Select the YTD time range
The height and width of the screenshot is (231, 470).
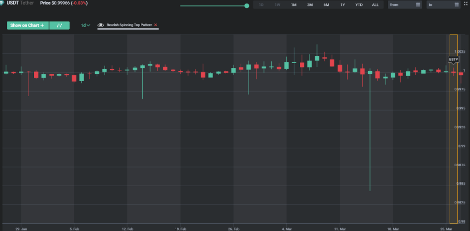pyautogui.click(x=359, y=5)
